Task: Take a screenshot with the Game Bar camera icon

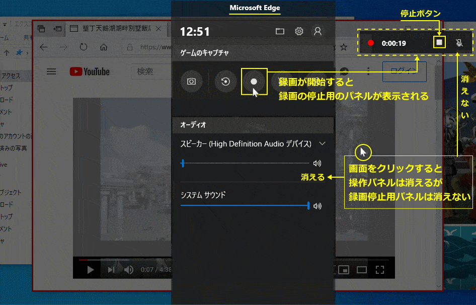Action: pyautogui.click(x=191, y=82)
